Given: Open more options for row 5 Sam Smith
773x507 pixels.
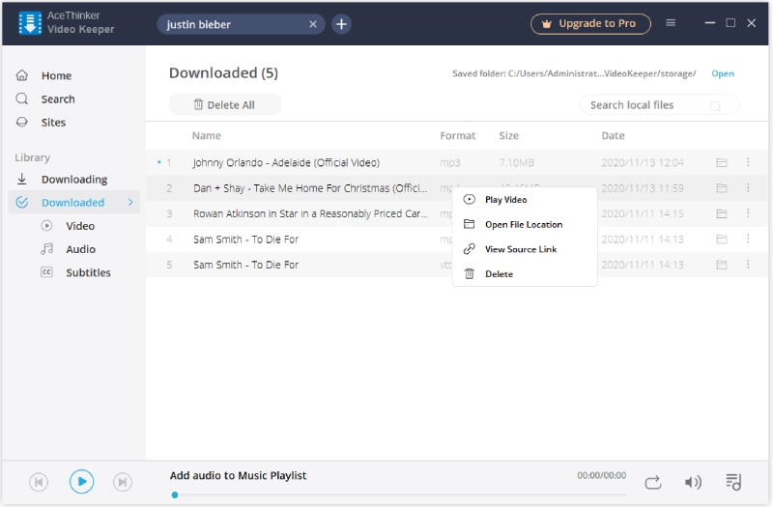Looking at the screenshot, I should (x=748, y=264).
